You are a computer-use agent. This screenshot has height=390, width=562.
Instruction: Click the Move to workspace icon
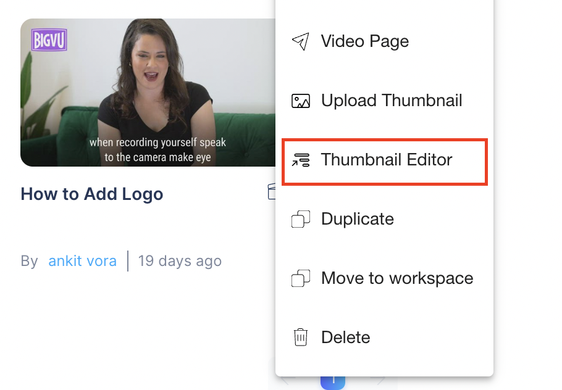(x=300, y=278)
